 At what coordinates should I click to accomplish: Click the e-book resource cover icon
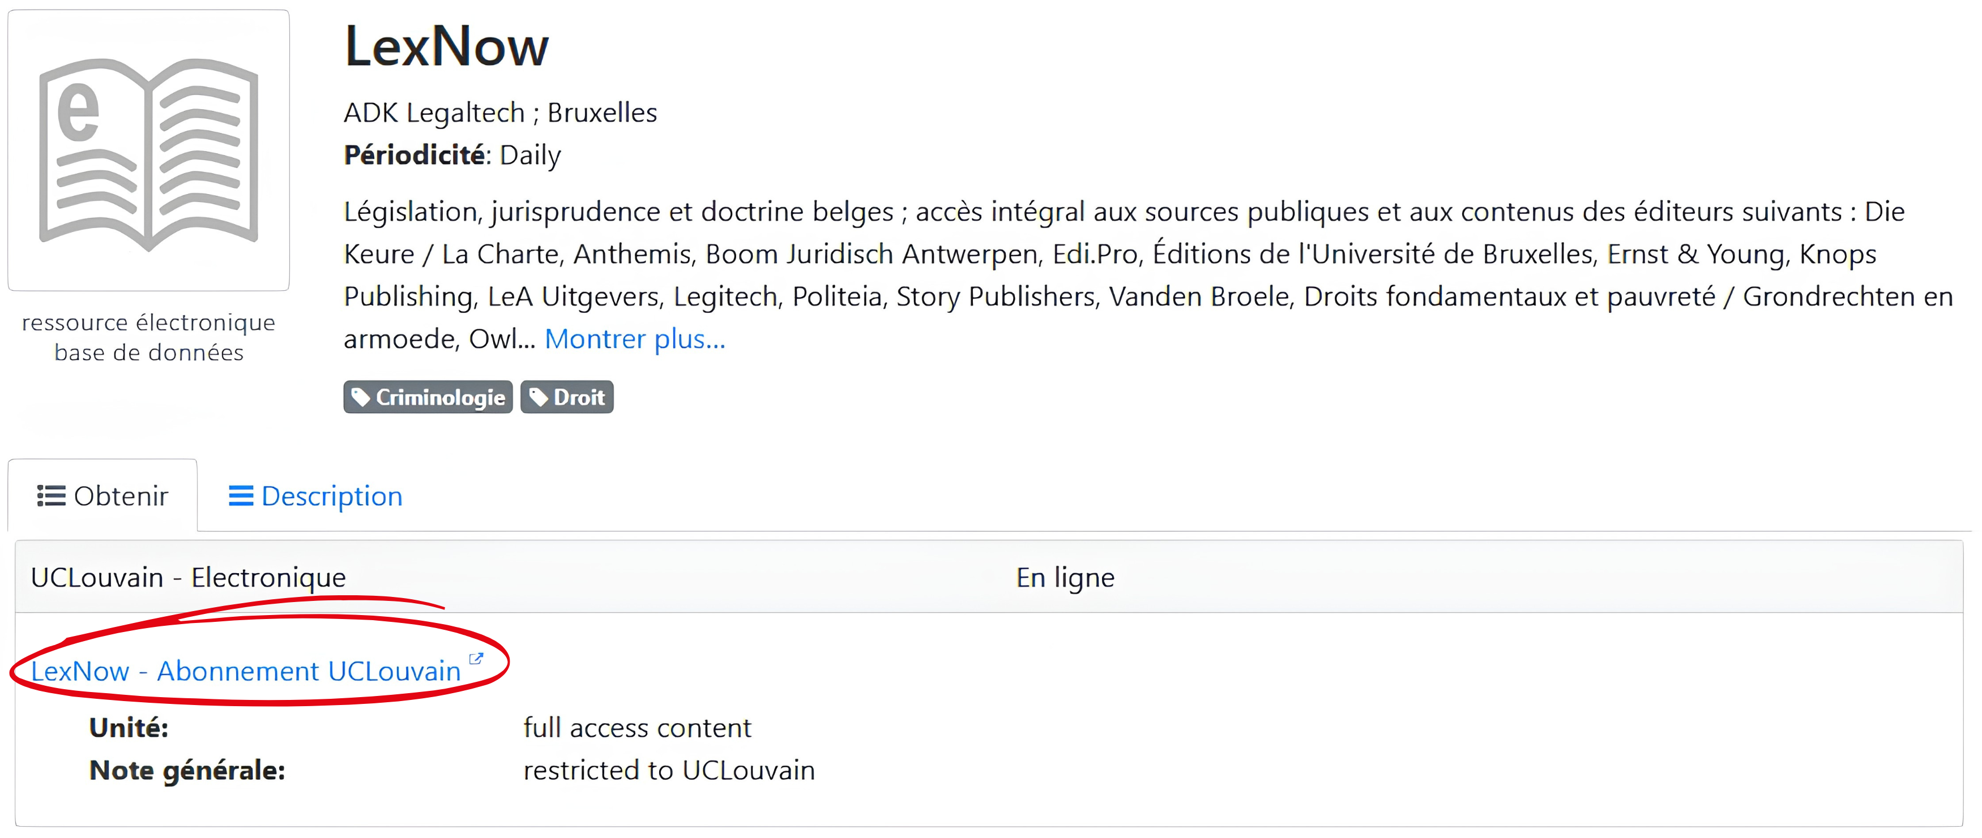click(148, 151)
